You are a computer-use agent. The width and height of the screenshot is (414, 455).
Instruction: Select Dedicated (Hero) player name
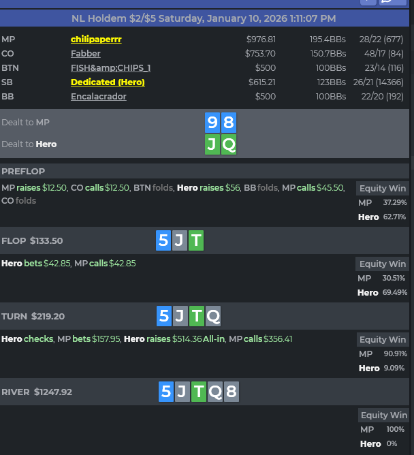108,82
